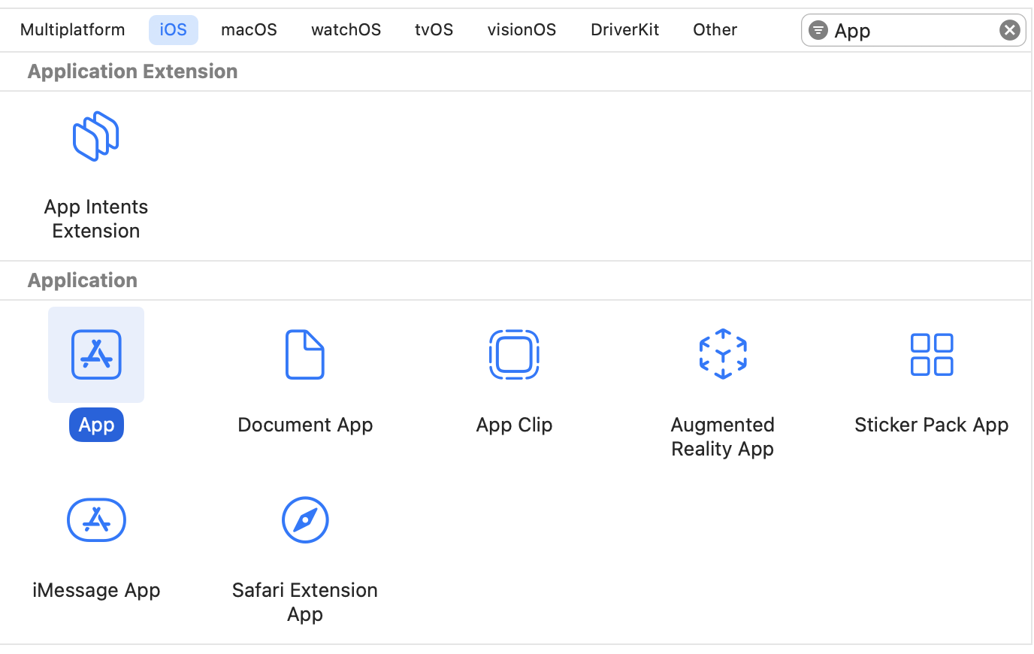Select the iMessage App icon
The height and width of the screenshot is (654, 1034).
96,520
